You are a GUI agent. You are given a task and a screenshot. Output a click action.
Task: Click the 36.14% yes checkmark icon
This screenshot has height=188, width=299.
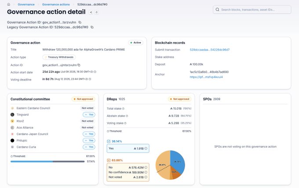(x=109, y=141)
